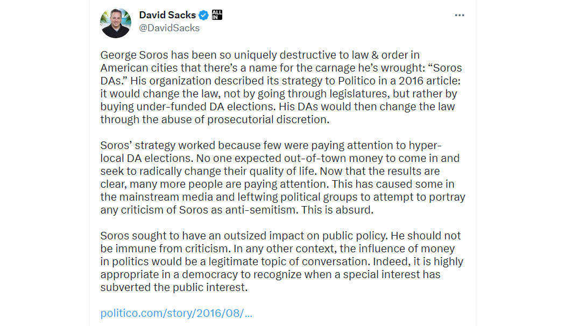565x326 pixels.
Task: Click the text 'subverted the public interest.'
Action: coord(174,287)
